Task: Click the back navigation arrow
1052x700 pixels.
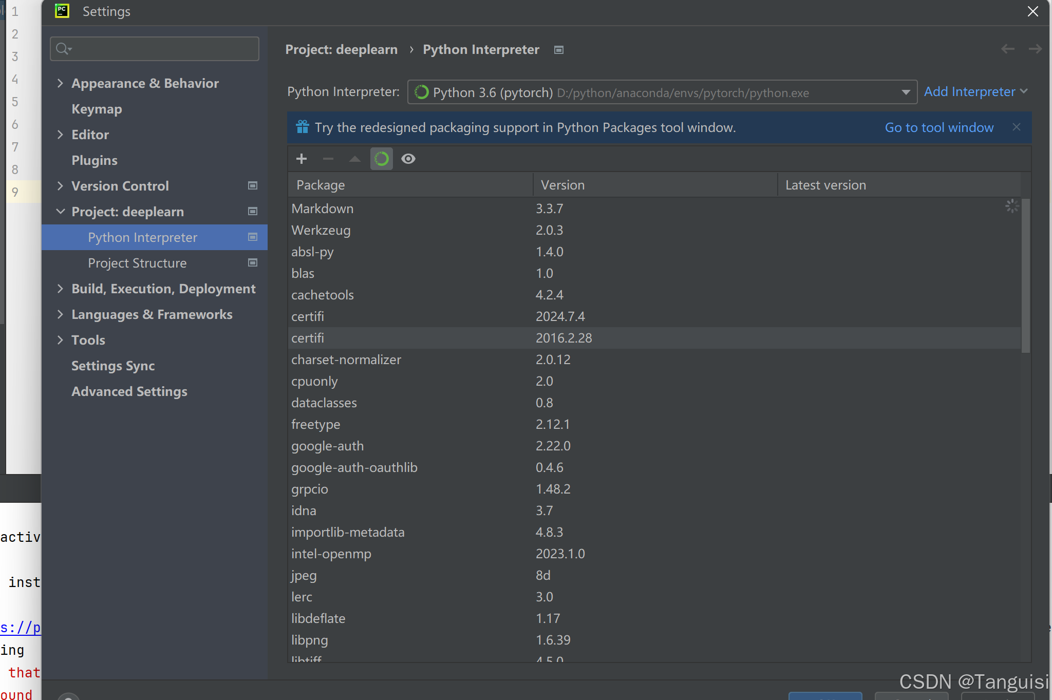Action: [1008, 49]
